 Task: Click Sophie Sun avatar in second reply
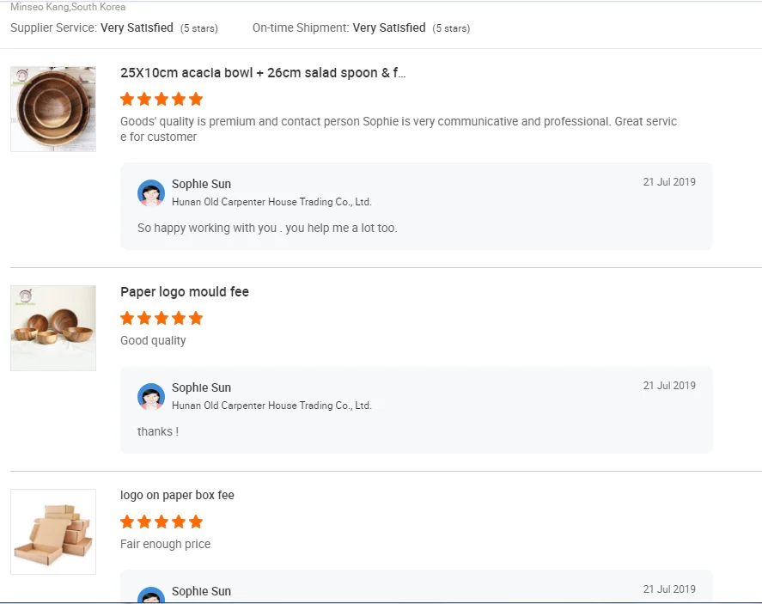(151, 397)
